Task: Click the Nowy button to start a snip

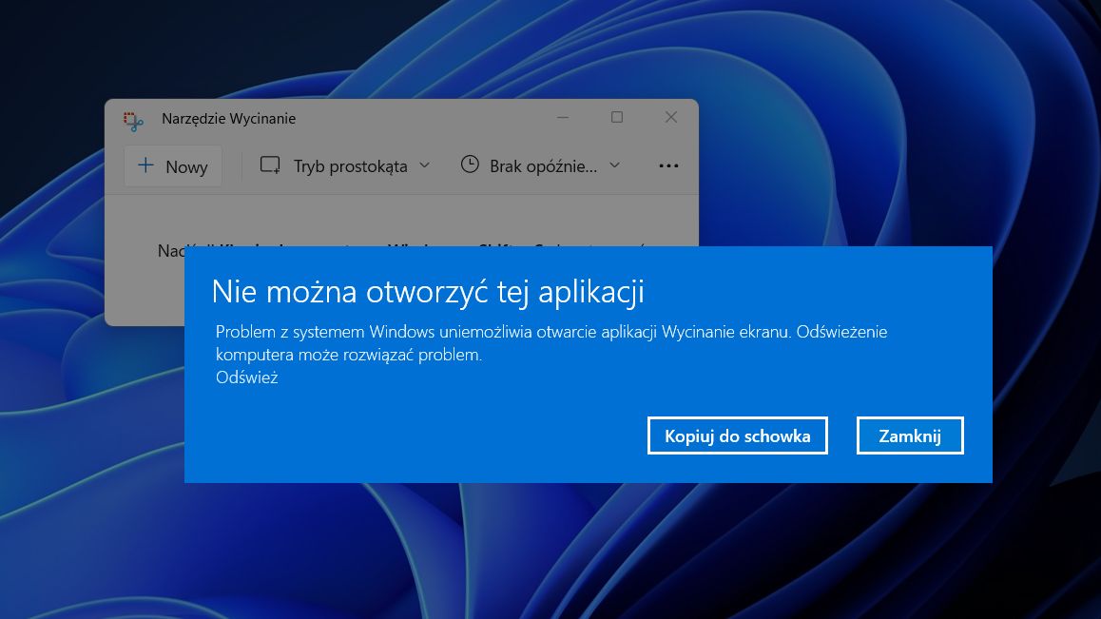Action: [172, 165]
